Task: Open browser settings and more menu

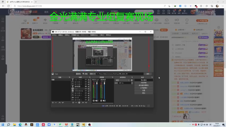Action: pos(223,6)
